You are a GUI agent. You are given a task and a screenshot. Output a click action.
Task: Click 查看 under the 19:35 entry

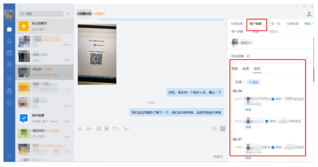tap(248, 127)
